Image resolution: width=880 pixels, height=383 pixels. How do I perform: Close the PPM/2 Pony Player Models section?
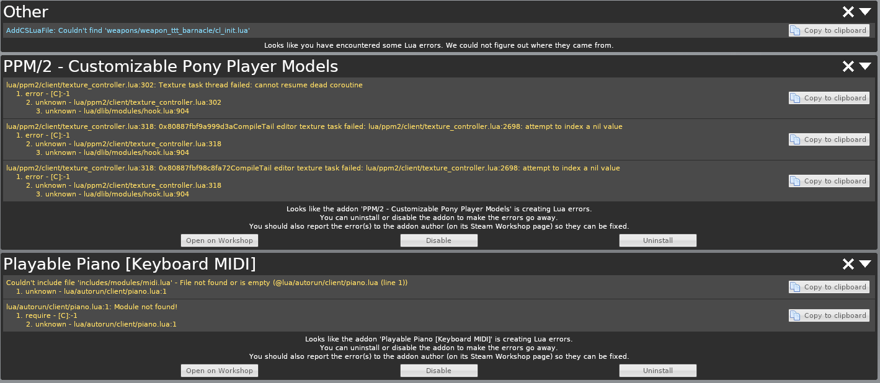pyautogui.click(x=848, y=66)
